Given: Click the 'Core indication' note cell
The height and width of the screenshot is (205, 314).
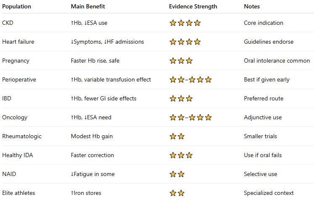Looking at the screenshot, I should point(264,23).
